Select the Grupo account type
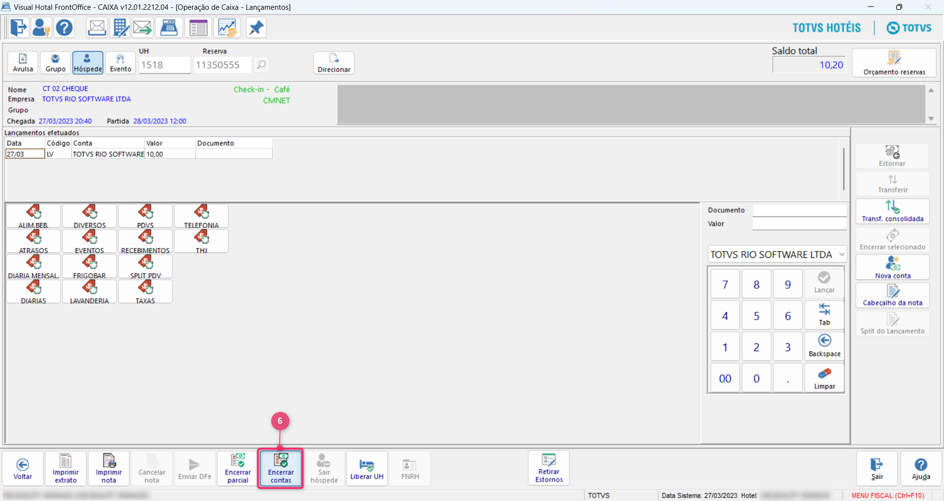 coord(56,63)
